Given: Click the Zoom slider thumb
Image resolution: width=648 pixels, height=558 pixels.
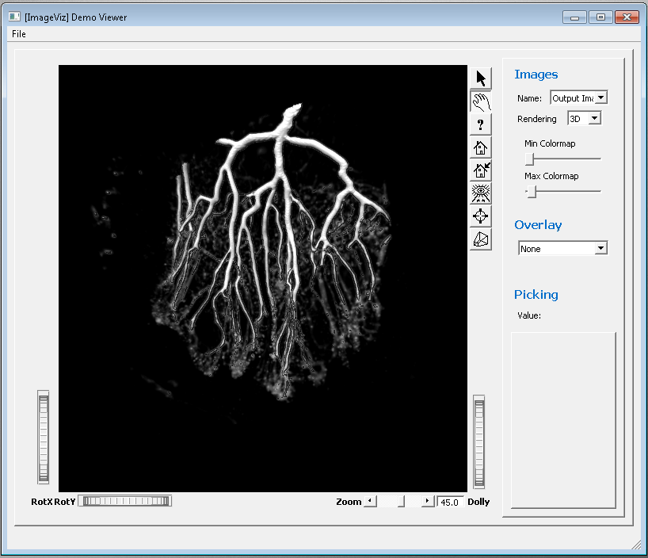Looking at the screenshot, I should (402, 502).
